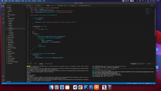Open the Terminal menu in menu bar
This screenshot has height=91, width=161.
click(34, 1)
